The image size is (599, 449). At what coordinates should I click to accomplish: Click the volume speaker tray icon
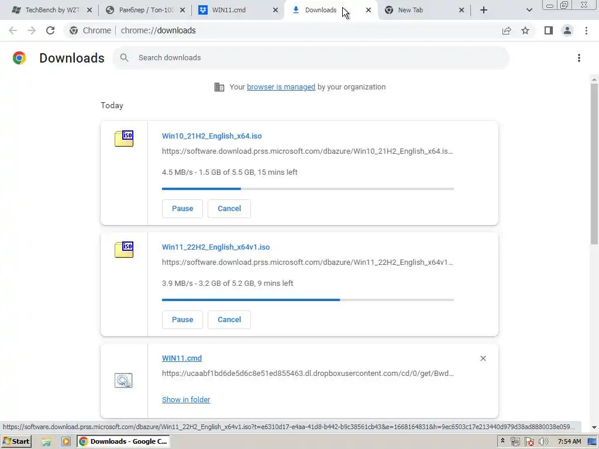click(x=543, y=442)
